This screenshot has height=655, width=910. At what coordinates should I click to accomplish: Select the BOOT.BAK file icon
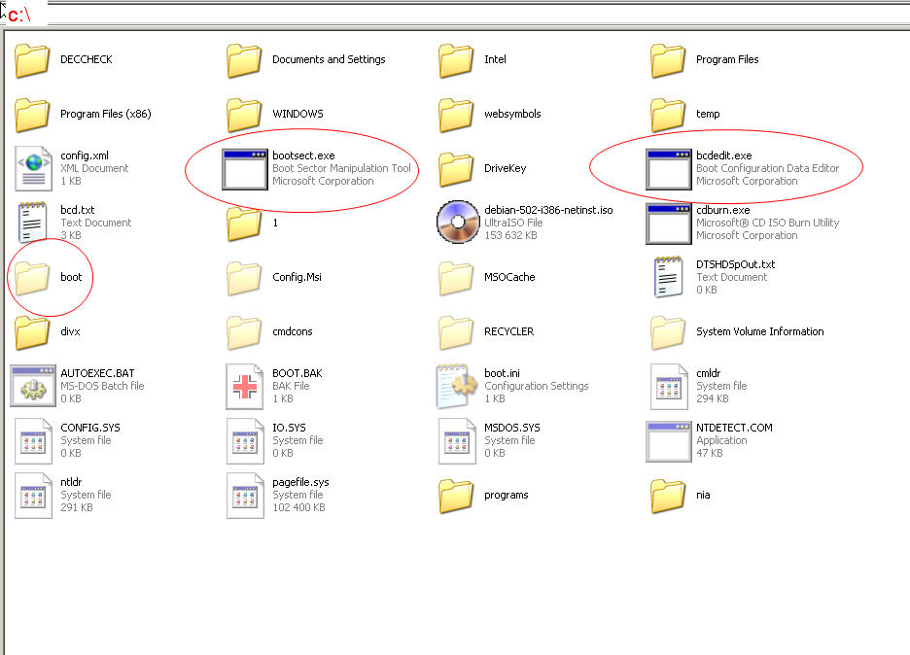245,387
